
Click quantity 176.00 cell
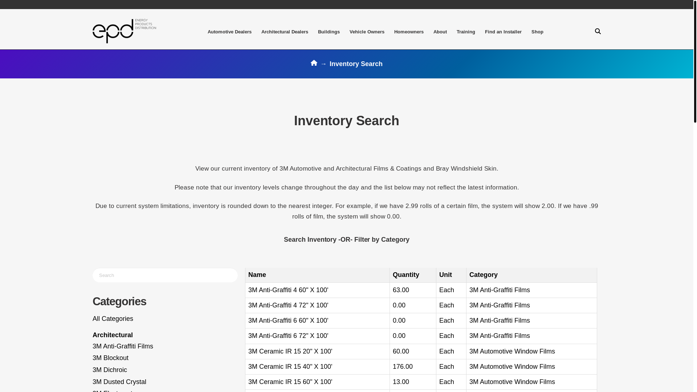pos(413,367)
